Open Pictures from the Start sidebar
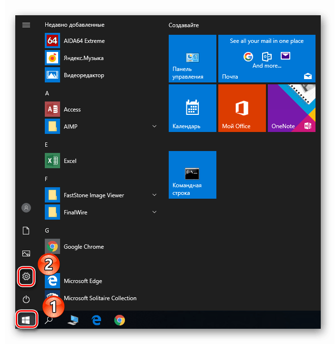Screen dimensions: 336x344 click(x=26, y=253)
